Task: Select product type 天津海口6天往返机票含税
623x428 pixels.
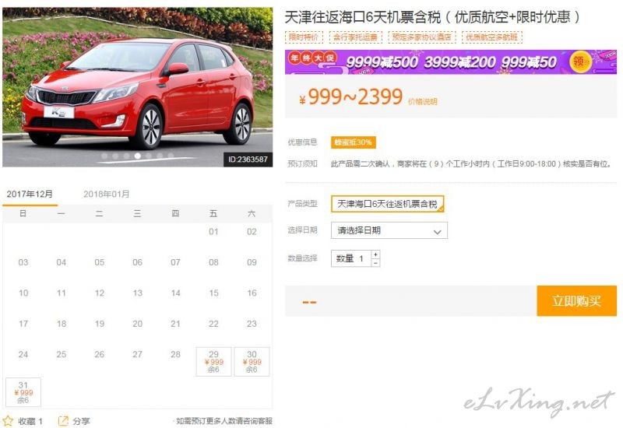Action: coord(387,204)
